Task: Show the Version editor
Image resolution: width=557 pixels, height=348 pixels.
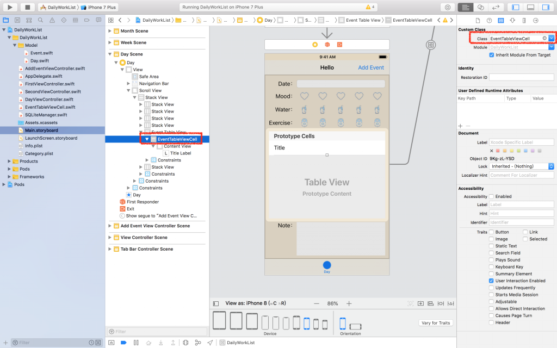Action: pos(496,7)
